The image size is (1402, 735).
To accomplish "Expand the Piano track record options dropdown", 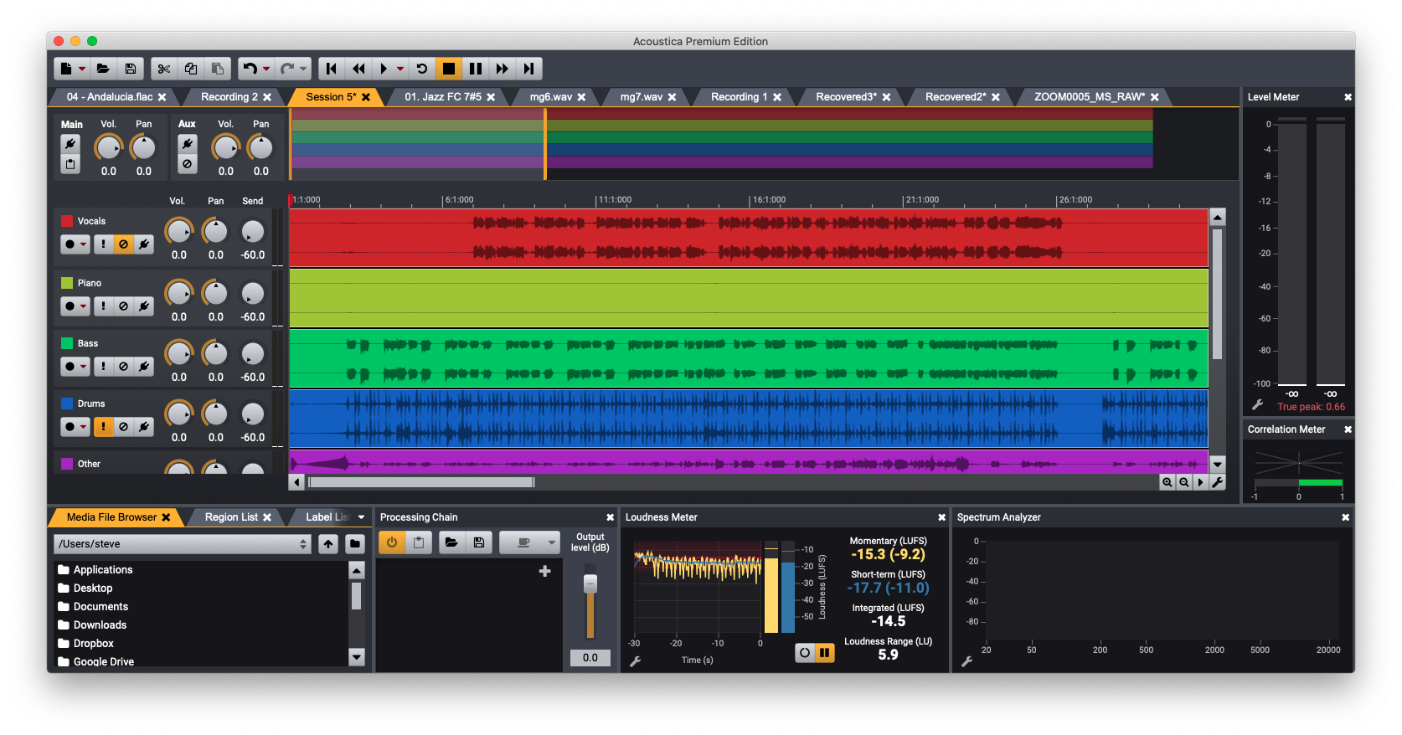I will click(x=83, y=306).
